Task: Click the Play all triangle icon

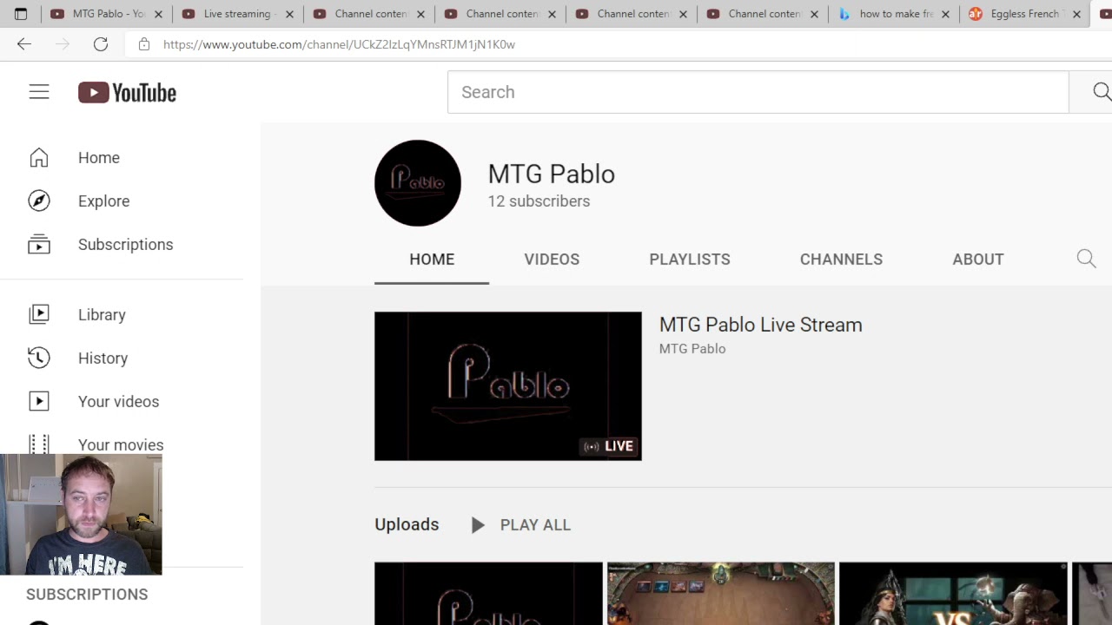Action: coord(478,524)
